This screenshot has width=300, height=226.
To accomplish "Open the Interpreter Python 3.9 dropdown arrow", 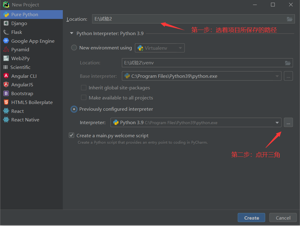I will click(277, 123).
